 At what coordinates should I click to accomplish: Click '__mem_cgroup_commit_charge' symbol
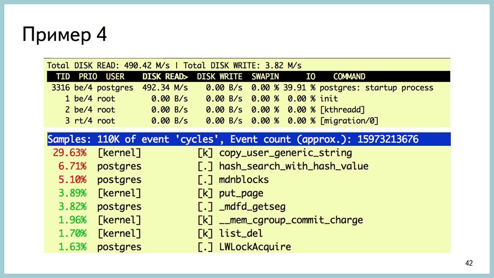coord(291,220)
